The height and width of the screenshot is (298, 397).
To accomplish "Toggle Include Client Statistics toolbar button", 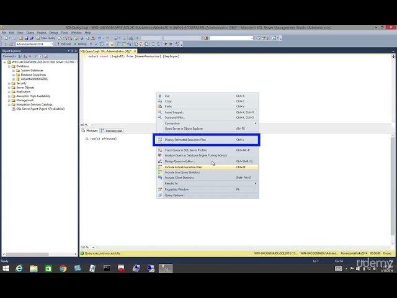I will (129, 44).
